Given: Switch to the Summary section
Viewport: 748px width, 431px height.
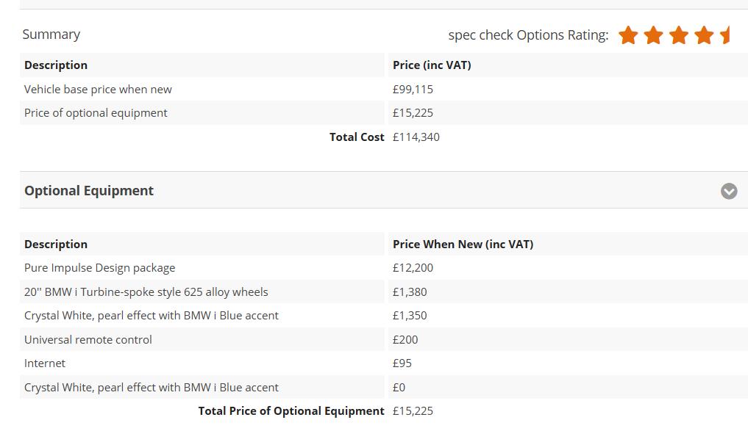Looking at the screenshot, I should [x=51, y=34].
